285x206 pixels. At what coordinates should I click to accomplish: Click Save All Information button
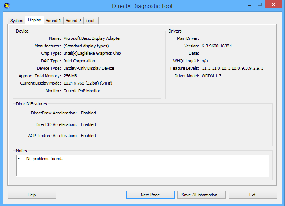201,195
